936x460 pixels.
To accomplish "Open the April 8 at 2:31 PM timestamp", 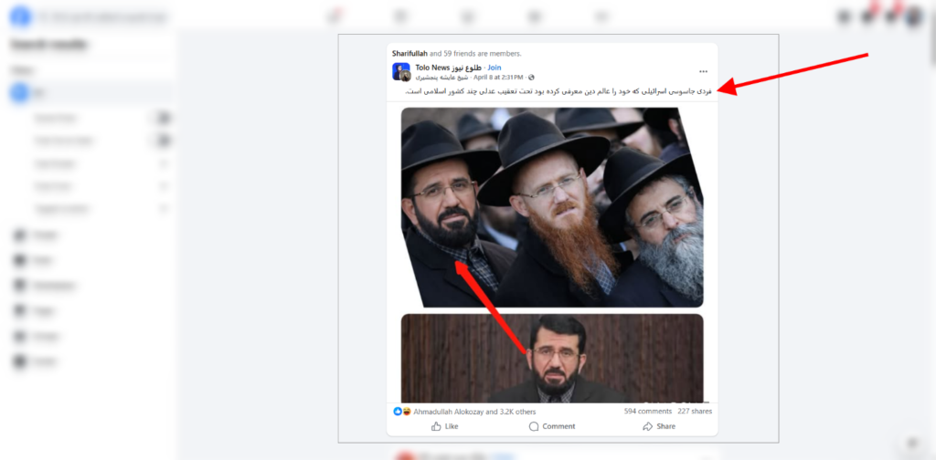I will (x=498, y=78).
